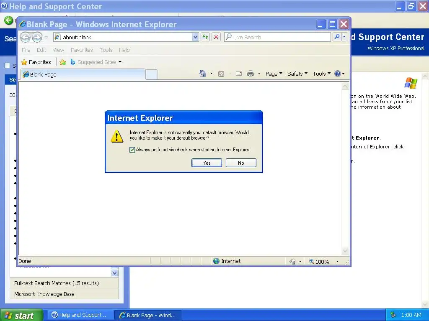Click IE icon in Blank Page title bar
This screenshot has height=321, width=429.
[x=23, y=24]
